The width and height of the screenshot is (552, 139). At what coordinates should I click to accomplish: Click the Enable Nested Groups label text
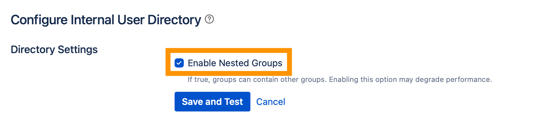(x=235, y=63)
